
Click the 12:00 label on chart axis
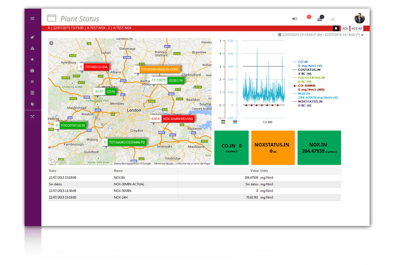pos(268,122)
